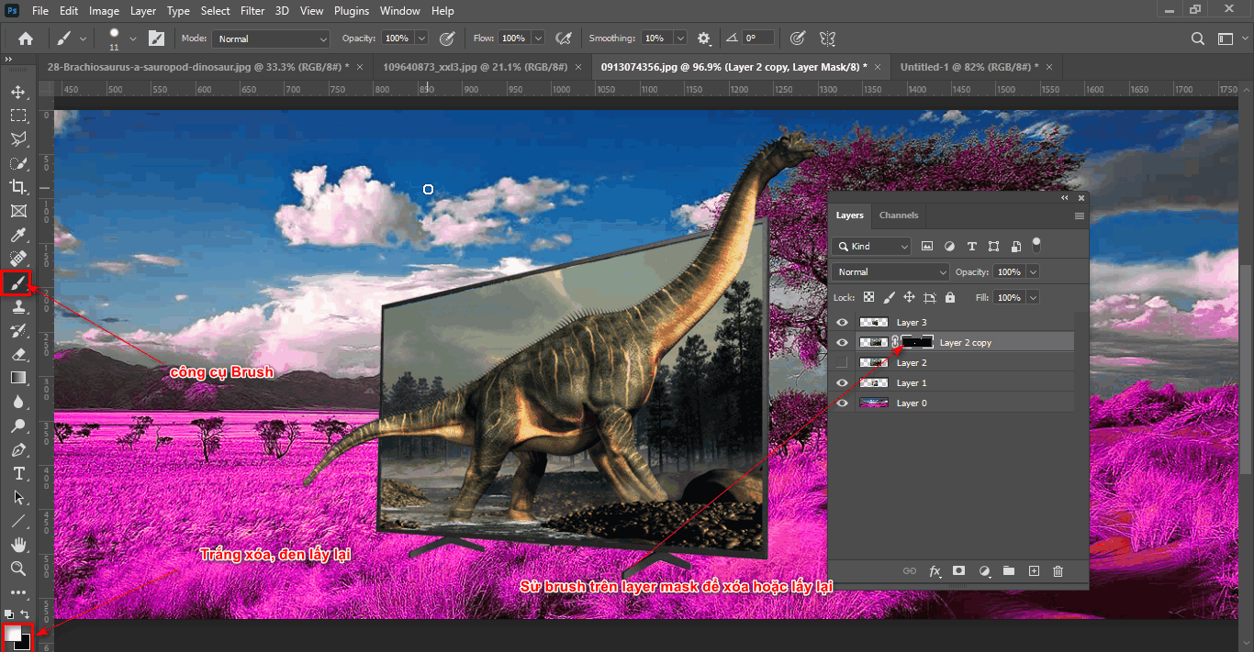Select the Move tool

pyautogui.click(x=18, y=91)
